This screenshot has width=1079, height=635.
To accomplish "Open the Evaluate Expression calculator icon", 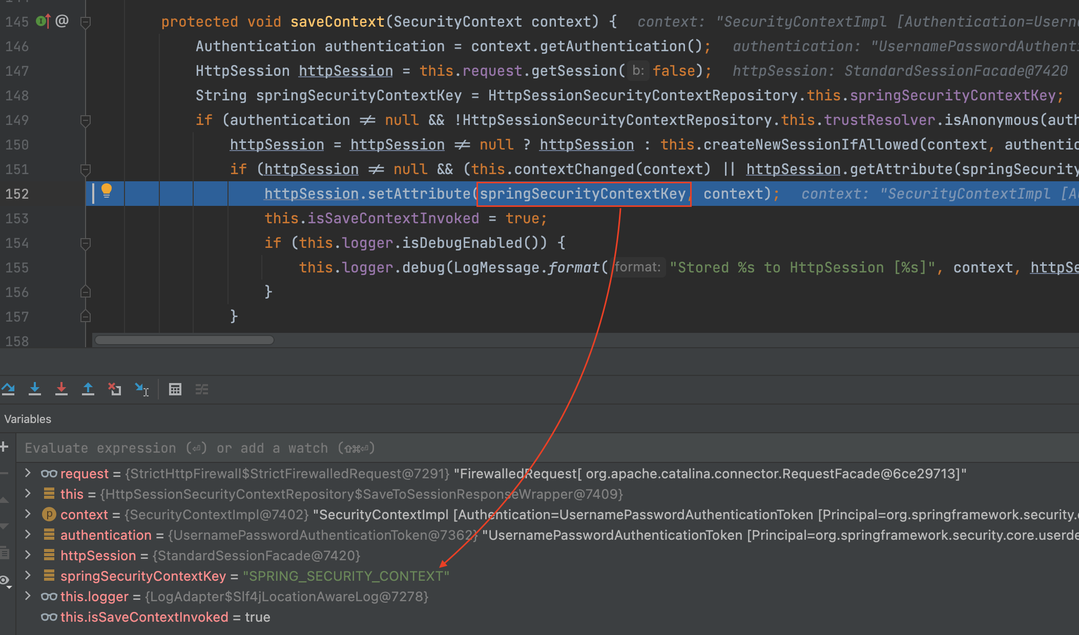I will tap(175, 389).
